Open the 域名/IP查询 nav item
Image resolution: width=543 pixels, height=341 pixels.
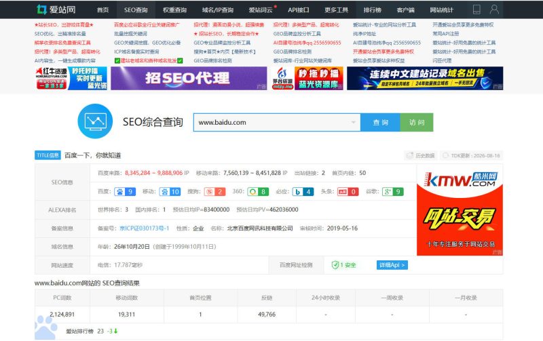coord(217,9)
